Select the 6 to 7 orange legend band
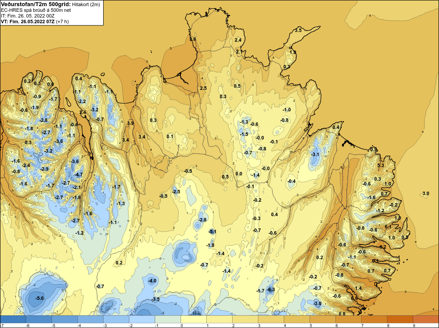The width and height of the screenshot is (439, 328). [x=349, y=319]
